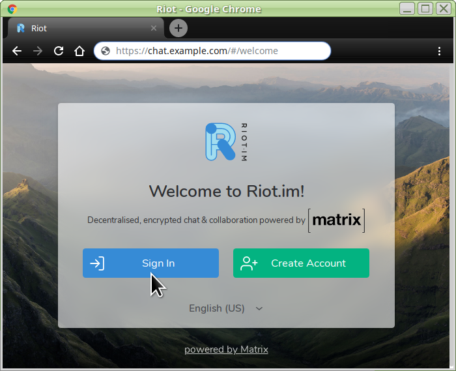Close the Riot tab
Screen dimensions: 456x371
(154, 28)
